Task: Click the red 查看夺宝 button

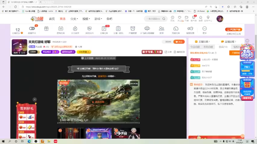Action: (x=247, y=98)
